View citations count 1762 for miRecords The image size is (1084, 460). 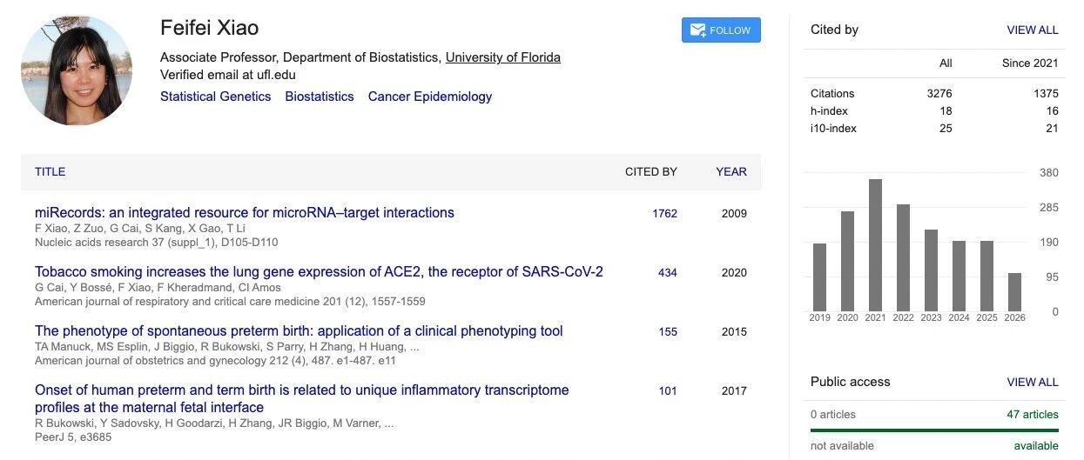pyautogui.click(x=664, y=214)
